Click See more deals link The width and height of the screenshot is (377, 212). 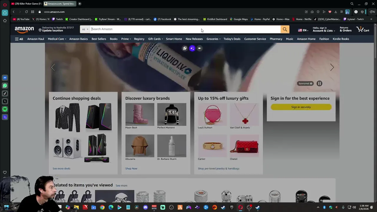(x=62, y=168)
